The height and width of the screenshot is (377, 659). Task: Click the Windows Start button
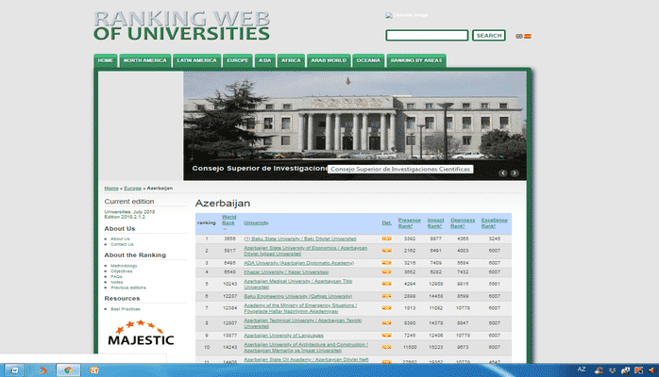point(12,369)
